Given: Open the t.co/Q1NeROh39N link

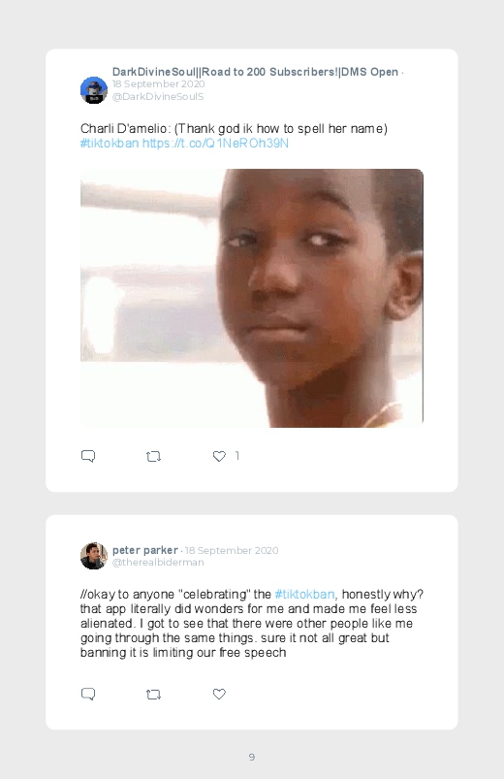Looking at the screenshot, I should click(215, 143).
